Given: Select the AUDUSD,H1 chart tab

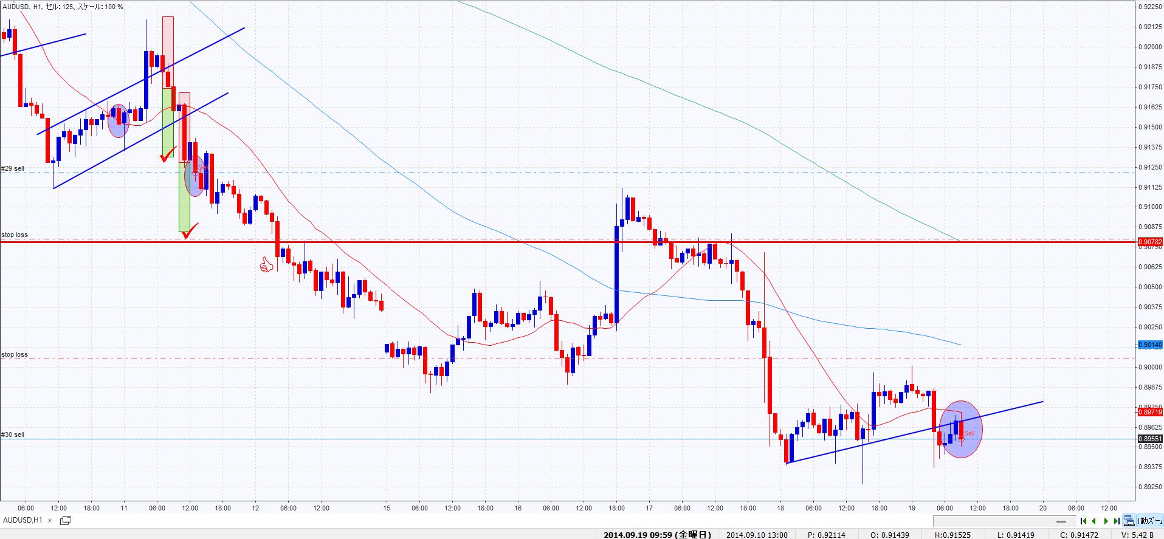Looking at the screenshot, I should 22,520.
